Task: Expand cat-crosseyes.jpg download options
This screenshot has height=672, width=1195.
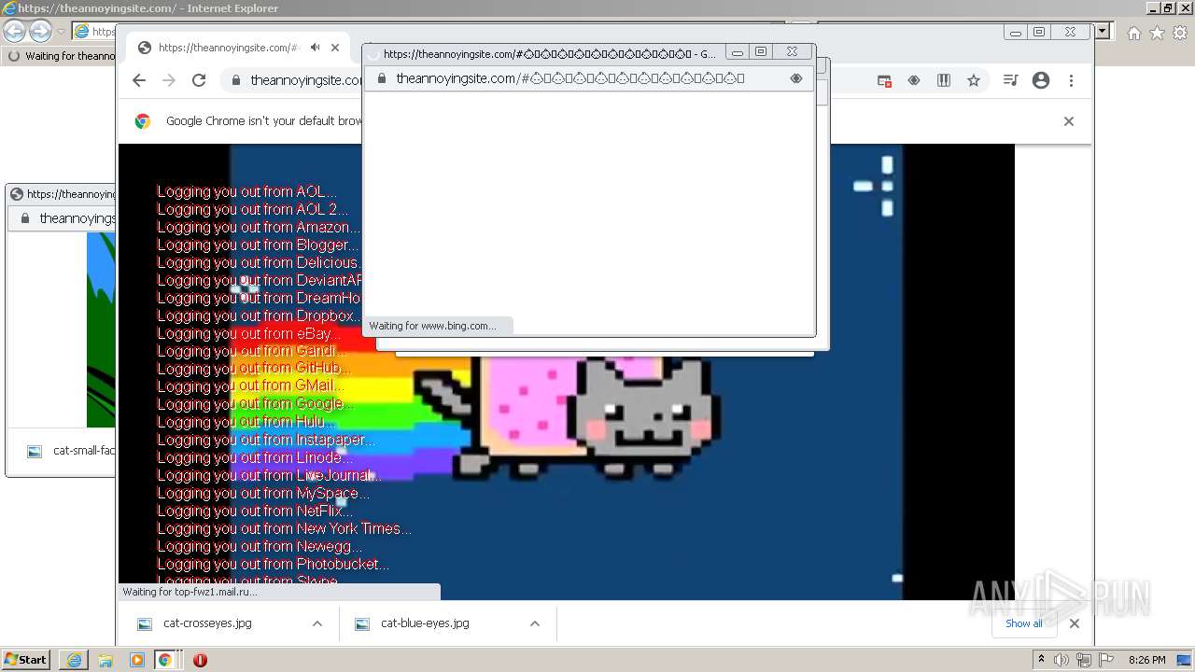Action: coord(317,623)
